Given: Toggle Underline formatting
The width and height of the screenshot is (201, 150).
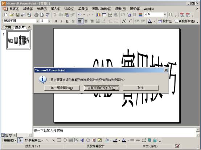Looking at the screenshot, I should point(67,21).
